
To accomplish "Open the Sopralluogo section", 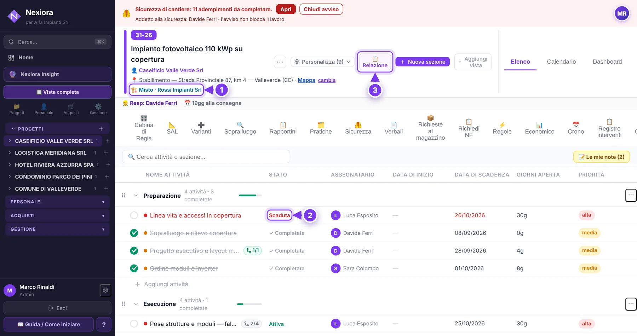I will coord(240,128).
